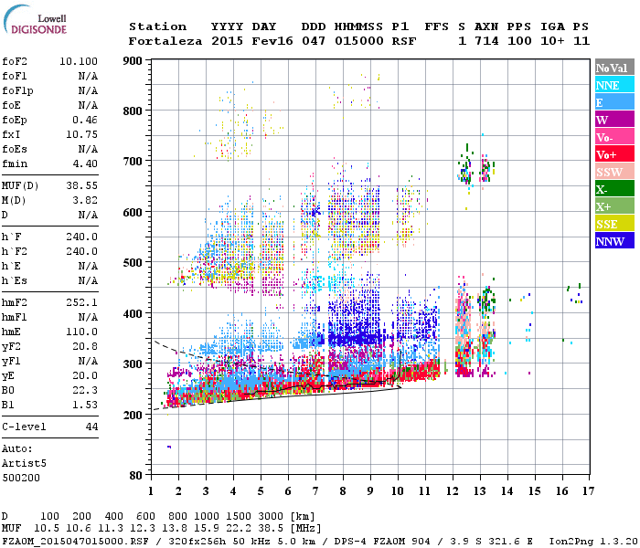Select the X- dark green legend swatch

[614, 189]
